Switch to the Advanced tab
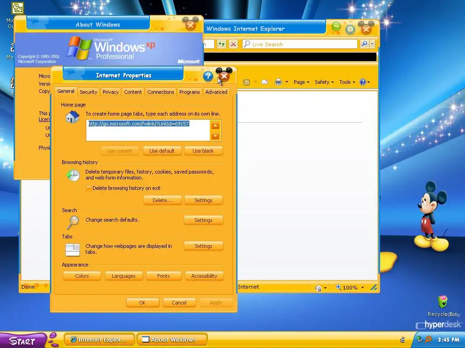Screen dimensions: 465x348 click(x=216, y=92)
